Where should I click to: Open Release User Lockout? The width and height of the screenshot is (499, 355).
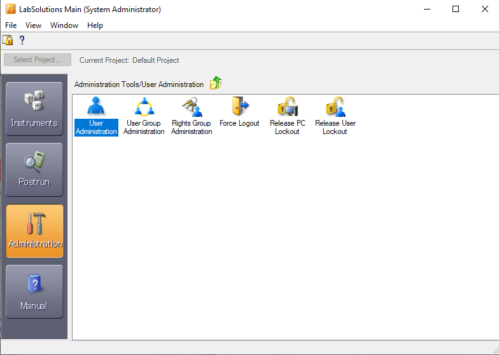coord(335,116)
